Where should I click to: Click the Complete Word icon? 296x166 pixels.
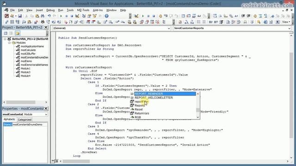click(236, 16)
